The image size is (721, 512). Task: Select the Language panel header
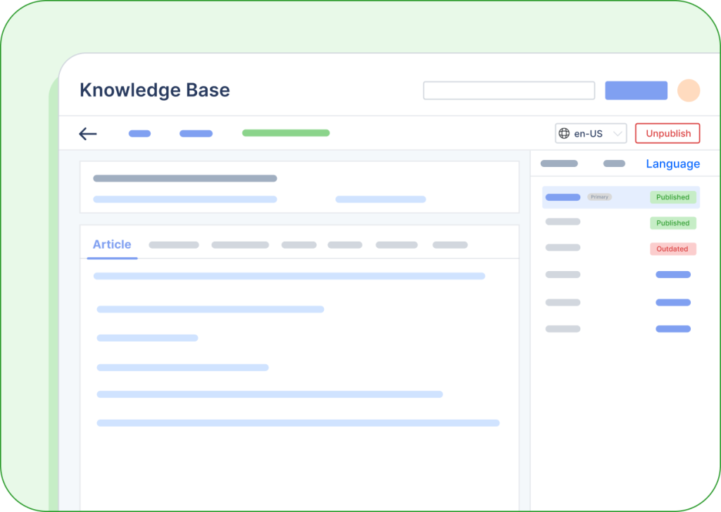pyautogui.click(x=672, y=163)
